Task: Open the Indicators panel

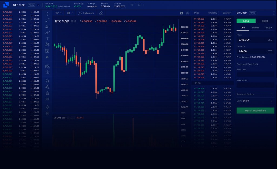Action: coord(86,13)
